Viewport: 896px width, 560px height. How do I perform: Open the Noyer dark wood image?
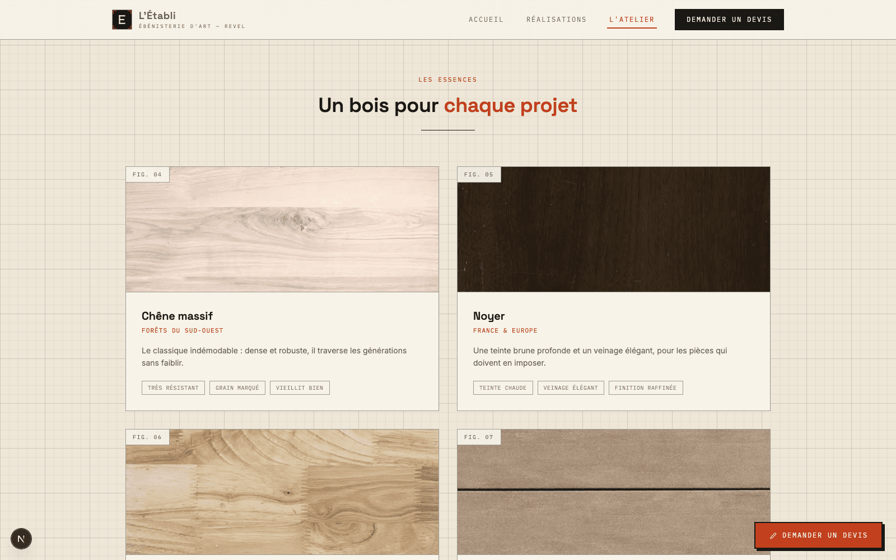614,230
